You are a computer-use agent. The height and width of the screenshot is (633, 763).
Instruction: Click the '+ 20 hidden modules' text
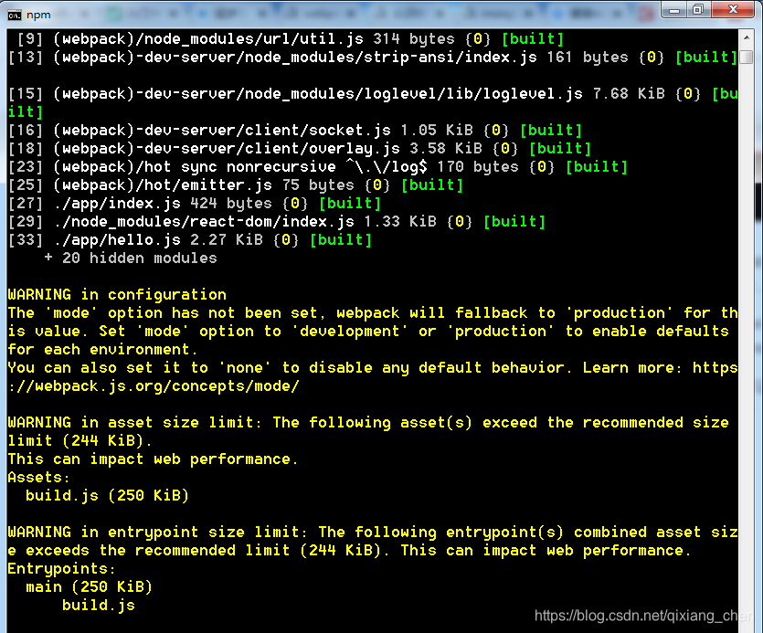pos(131,258)
